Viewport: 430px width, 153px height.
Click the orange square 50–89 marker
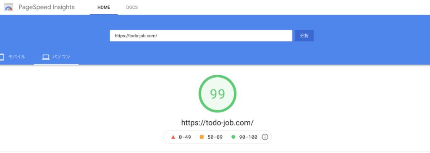pos(202,137)
